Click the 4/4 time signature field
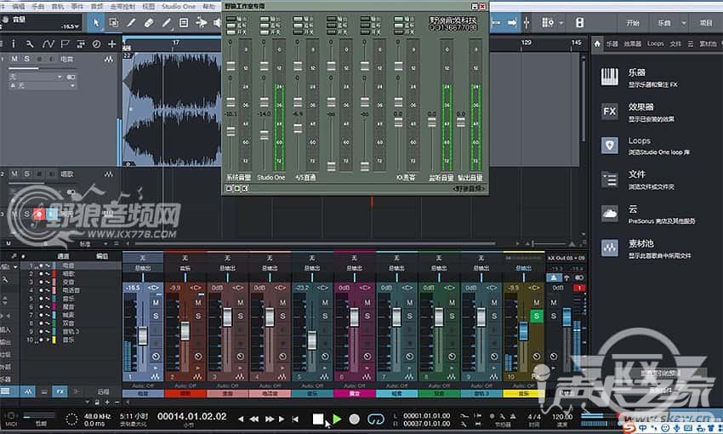The image size is (723, 434). coord(534,416)
